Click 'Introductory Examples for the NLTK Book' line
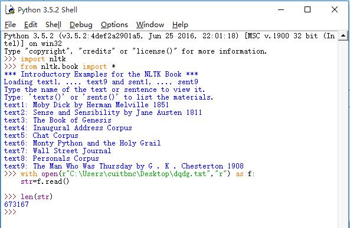 point(101,74)
